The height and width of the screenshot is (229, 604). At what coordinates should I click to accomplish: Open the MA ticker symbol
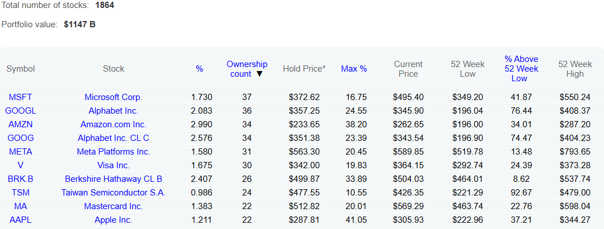pyautogui.click(x=21, y=206)
